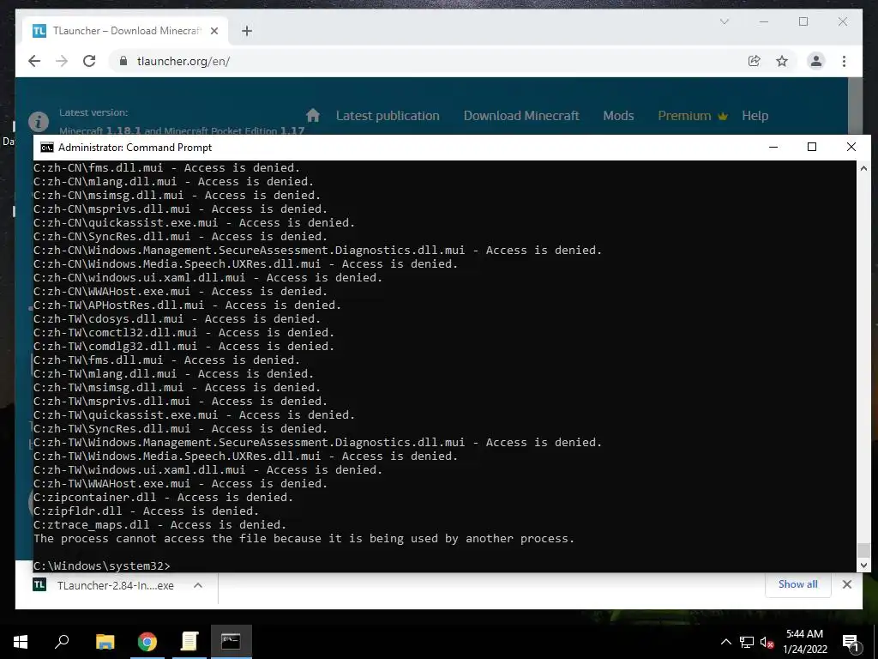Open Latest publication nav link
Screen dimensions: 878x659
[x=388, y=116]
